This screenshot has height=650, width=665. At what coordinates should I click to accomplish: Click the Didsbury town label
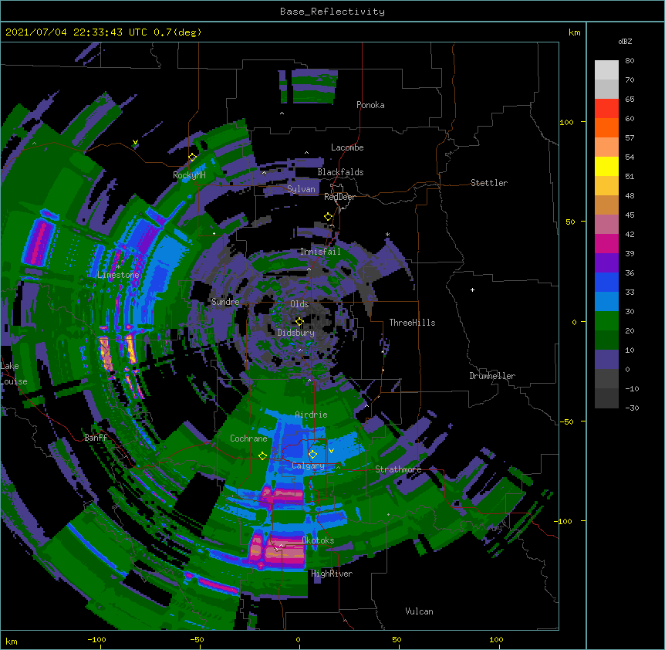(295, 333)
